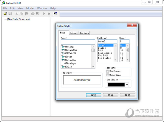Enable the Underline checkbox
Viewport: 164px width, 122px height.
[107, 75]
